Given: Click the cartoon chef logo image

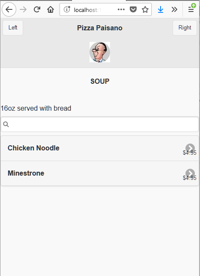Looking at the screenshot, I should pyautogui.click(x=100, y=52).
